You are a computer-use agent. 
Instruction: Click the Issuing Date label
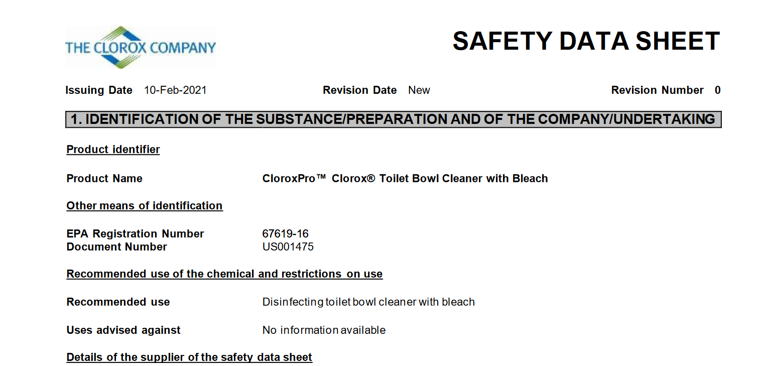(99, 90)
